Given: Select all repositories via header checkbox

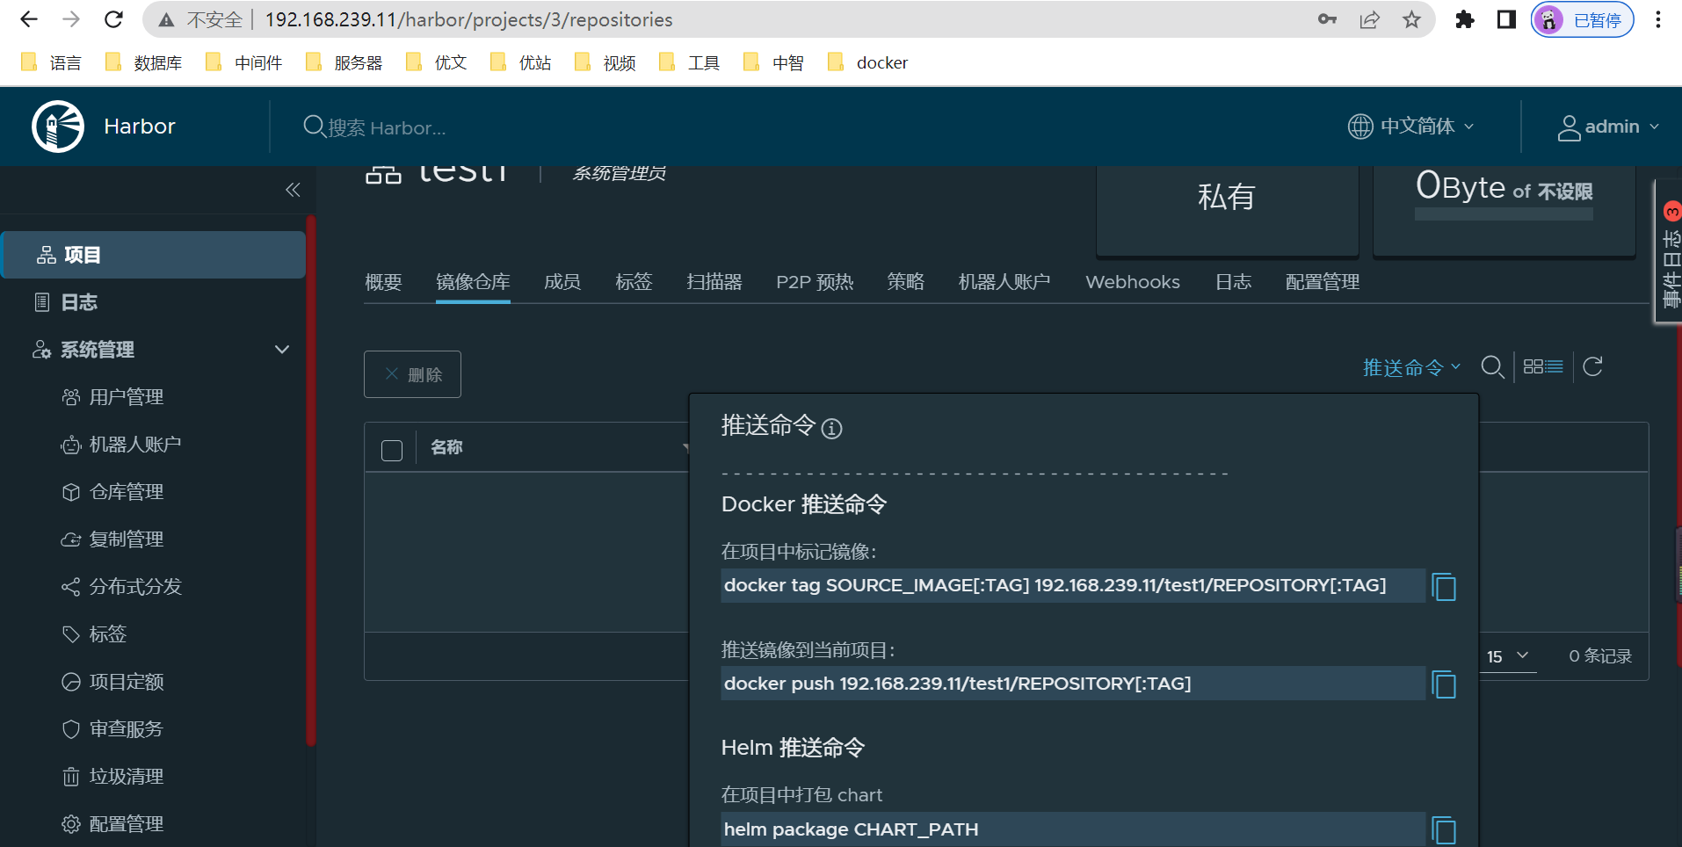Looking at the screenshot, I should point(392,449).
